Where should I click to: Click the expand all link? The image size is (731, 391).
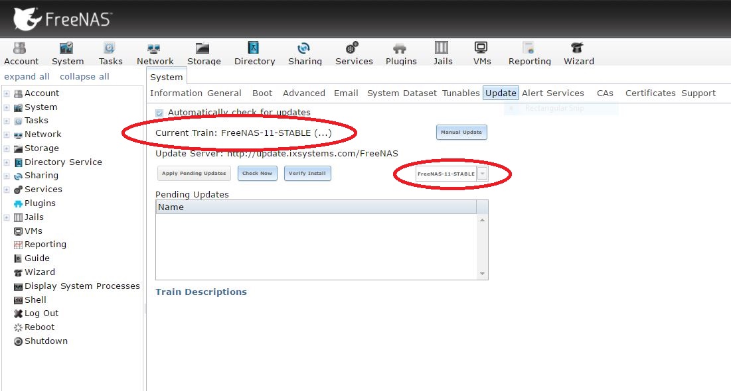click(27, 77)
